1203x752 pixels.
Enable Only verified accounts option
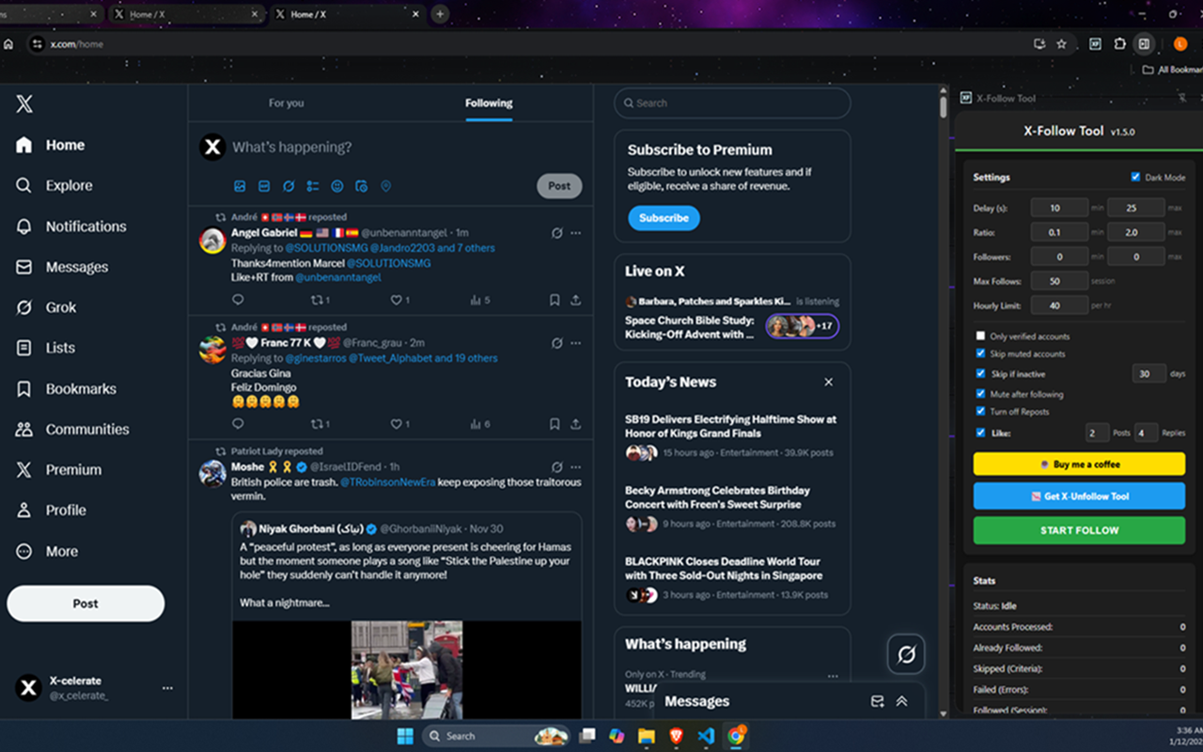tap(980, 336)
